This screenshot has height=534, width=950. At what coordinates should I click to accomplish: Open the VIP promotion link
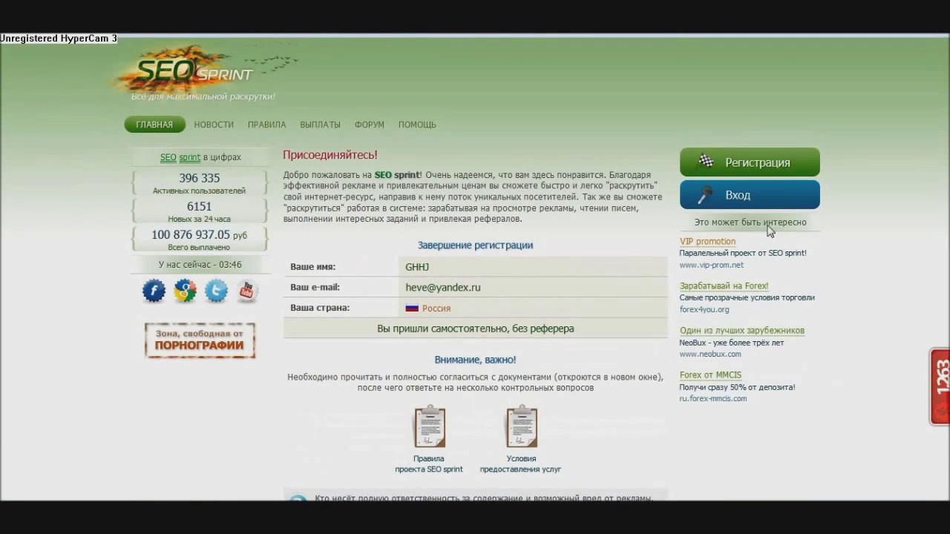[707, 241]
